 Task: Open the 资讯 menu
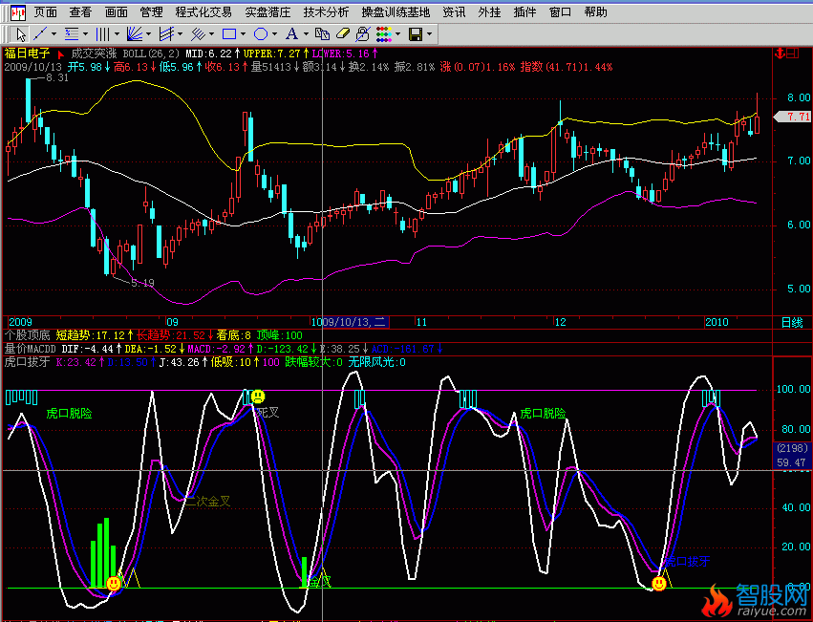454,11
